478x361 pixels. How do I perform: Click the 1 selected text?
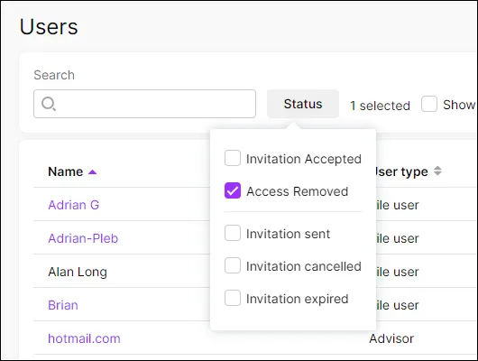(x=380, y=106)
